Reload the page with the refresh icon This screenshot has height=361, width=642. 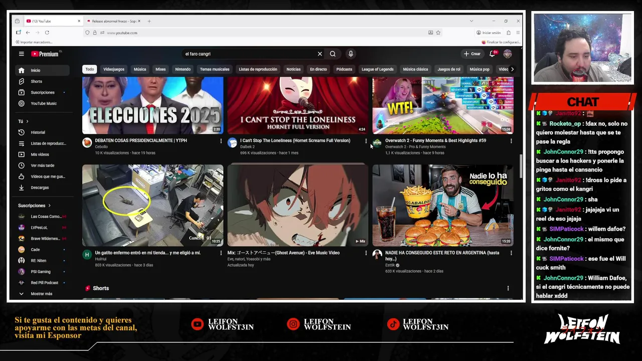click(47, 33)
